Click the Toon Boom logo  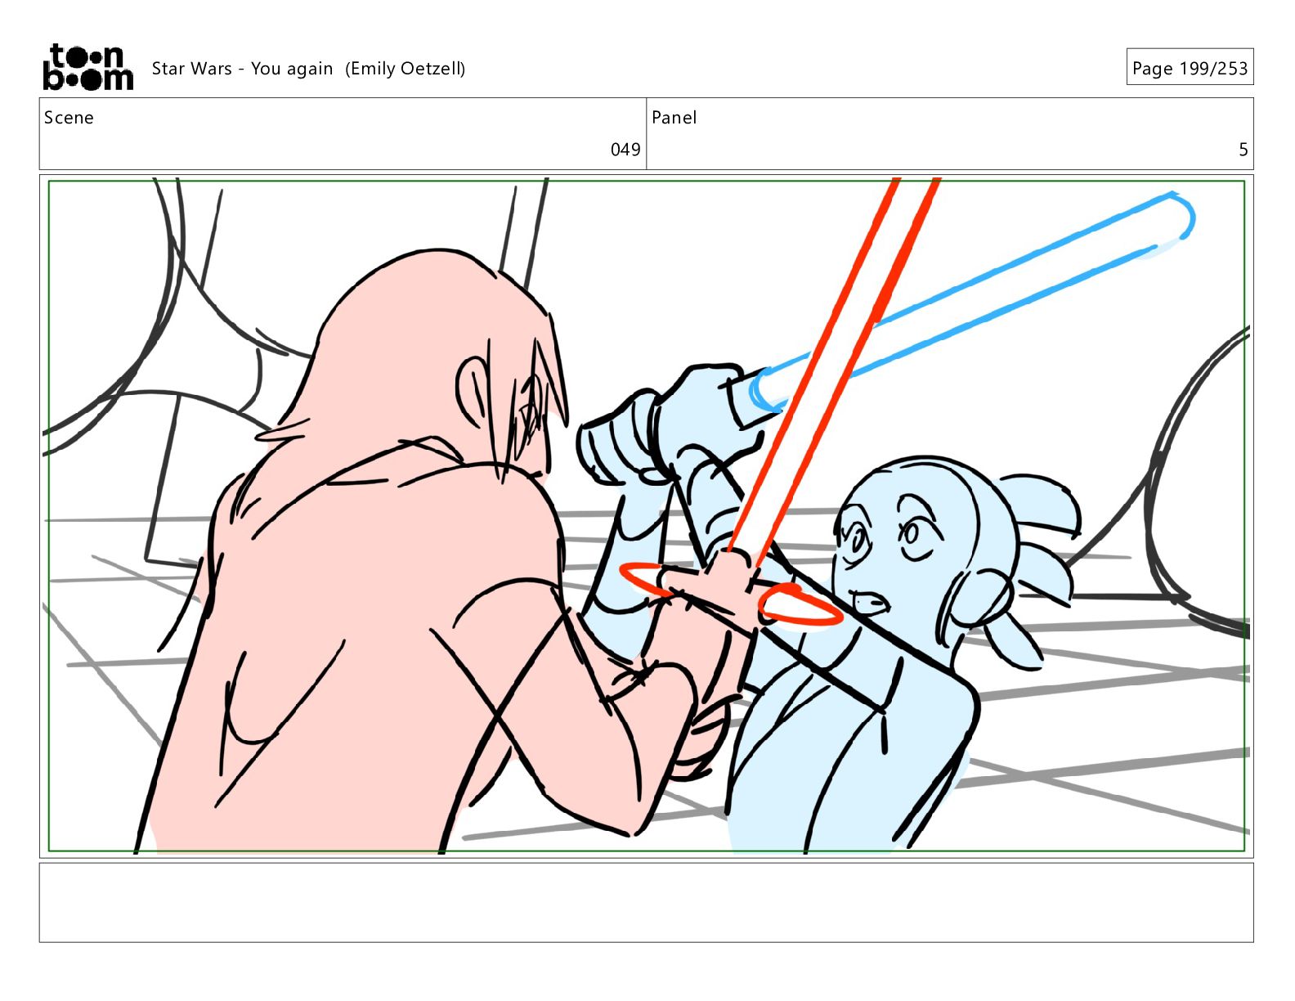tap(87, 67)
